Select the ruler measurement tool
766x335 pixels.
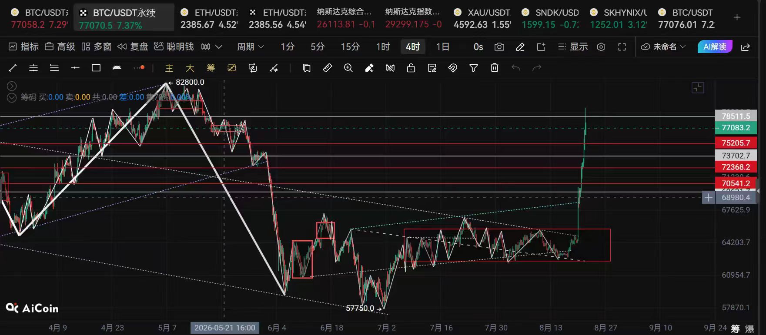(328, 68)
